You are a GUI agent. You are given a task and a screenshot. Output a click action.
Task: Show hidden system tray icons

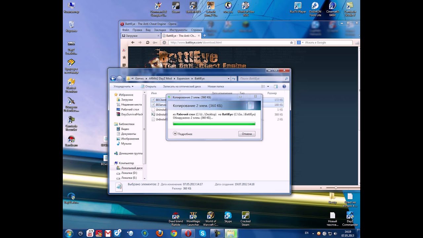[x=313, y=233]
